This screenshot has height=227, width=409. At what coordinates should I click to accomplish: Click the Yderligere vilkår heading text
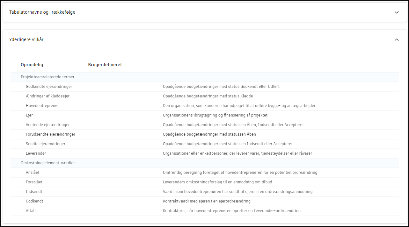[26, 40]
